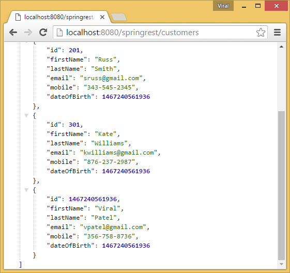Click the page icon in the address bar
This screenshot has height=273, width=290.
coord(59,33)
